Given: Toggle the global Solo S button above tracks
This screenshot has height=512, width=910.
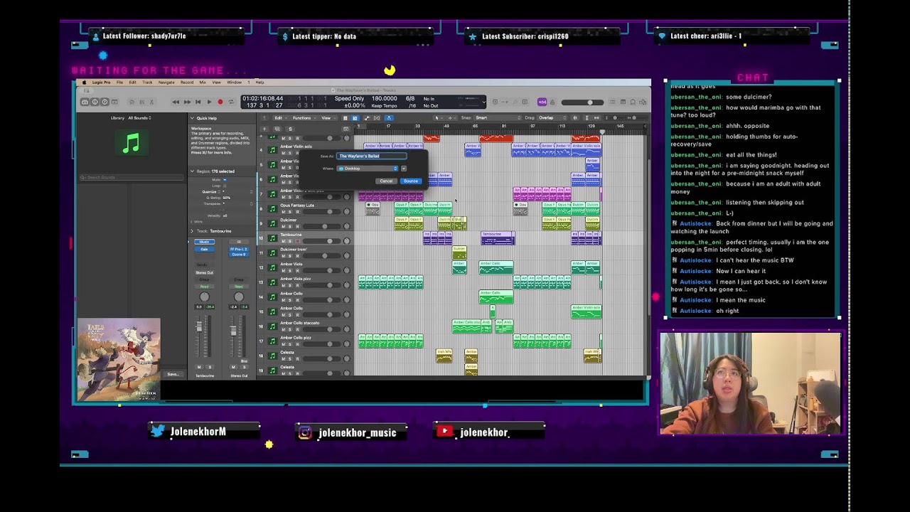Looking at the screenshot, I should (290, 129).
